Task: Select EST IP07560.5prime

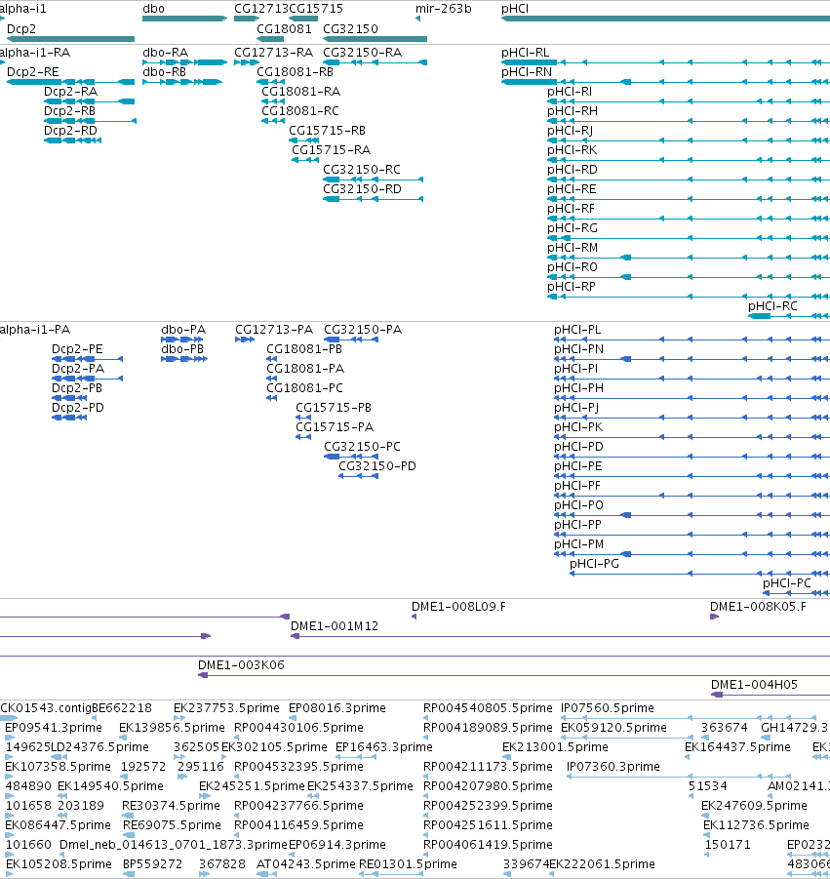Action: [x=608, y=708]
